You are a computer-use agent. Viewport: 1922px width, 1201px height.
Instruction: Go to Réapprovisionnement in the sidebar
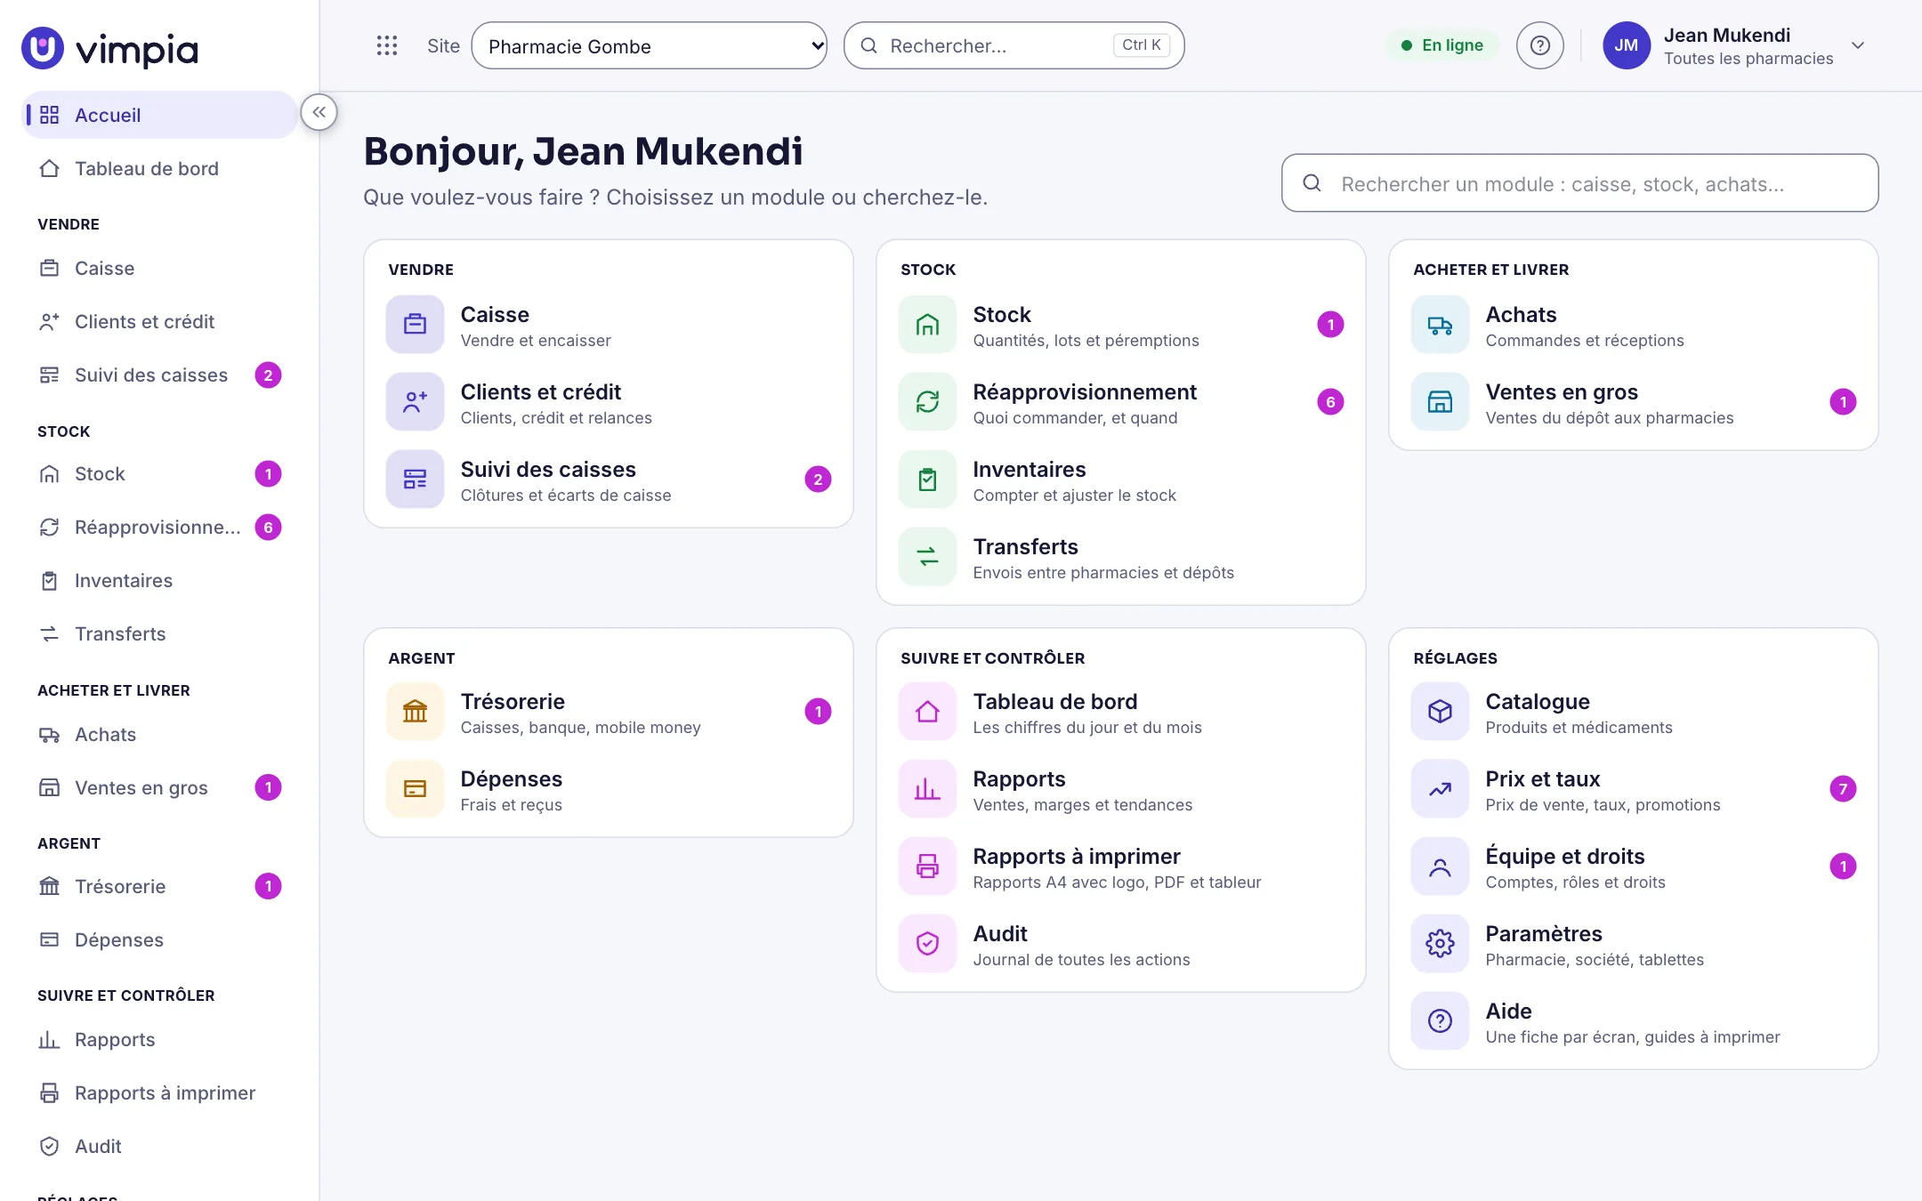pos(159,527)
